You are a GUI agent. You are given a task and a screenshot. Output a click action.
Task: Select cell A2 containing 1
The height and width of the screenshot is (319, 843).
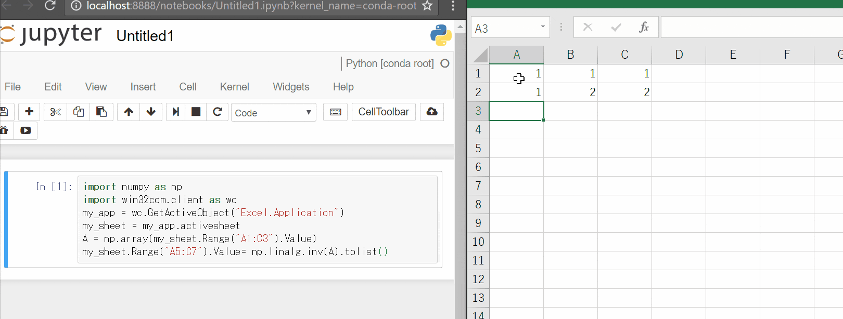517,92
